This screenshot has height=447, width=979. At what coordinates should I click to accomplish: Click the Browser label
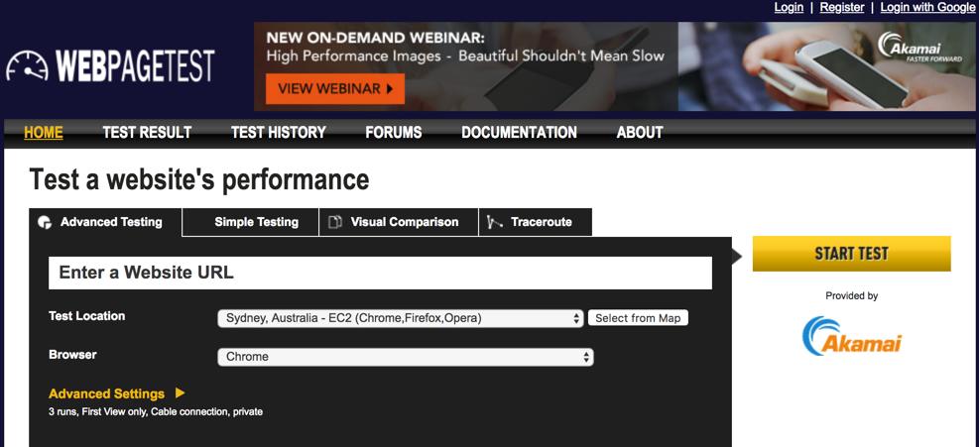[x=73, y=355]
